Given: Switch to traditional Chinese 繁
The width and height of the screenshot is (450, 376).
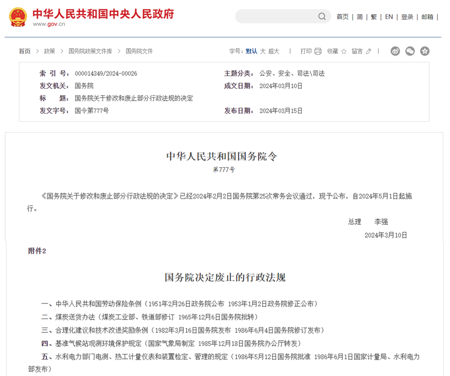Looking at the screenshot, I should (374, 17).
